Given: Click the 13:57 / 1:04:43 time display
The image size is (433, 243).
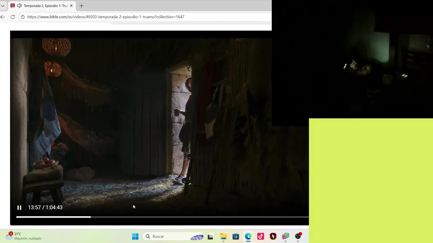Looking at the screenshot, I should (45, 208).
